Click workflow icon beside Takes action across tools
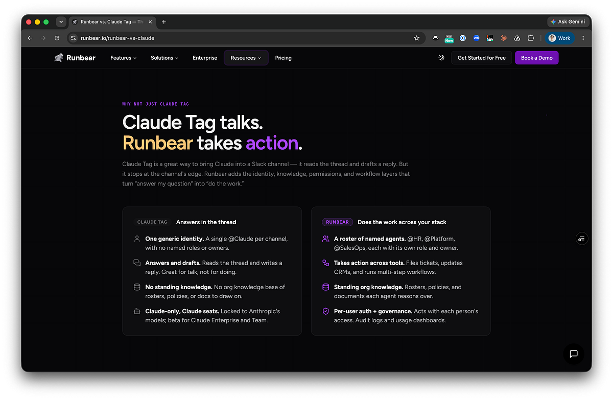Image resolution: width=613 pixels, height=400 pixels. (325, 263)
